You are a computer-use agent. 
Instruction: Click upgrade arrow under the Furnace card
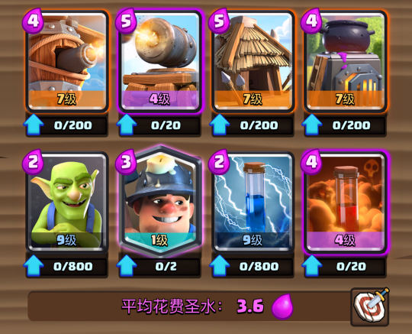click(x=312, y=125)
